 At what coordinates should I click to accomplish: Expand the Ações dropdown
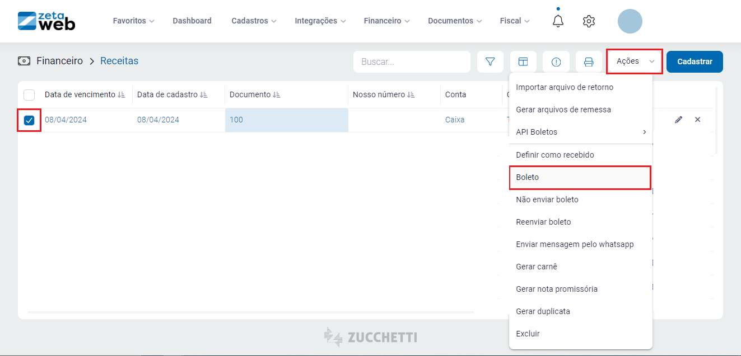[x=635, y=61]
